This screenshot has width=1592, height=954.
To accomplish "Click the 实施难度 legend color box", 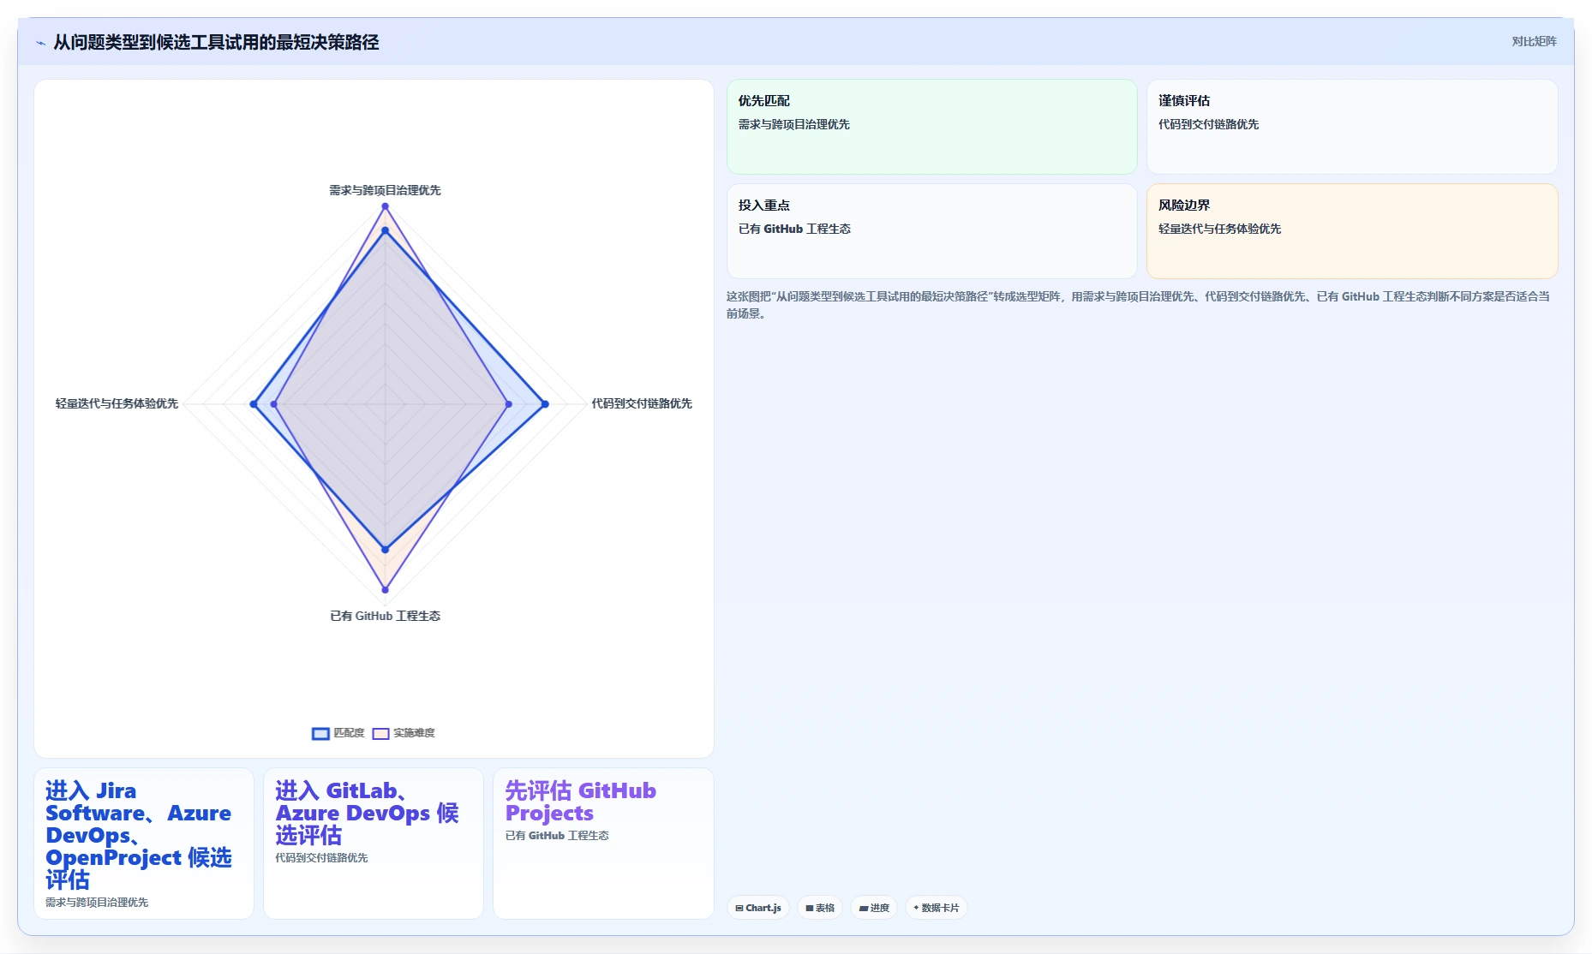I will tap(380, 734).
